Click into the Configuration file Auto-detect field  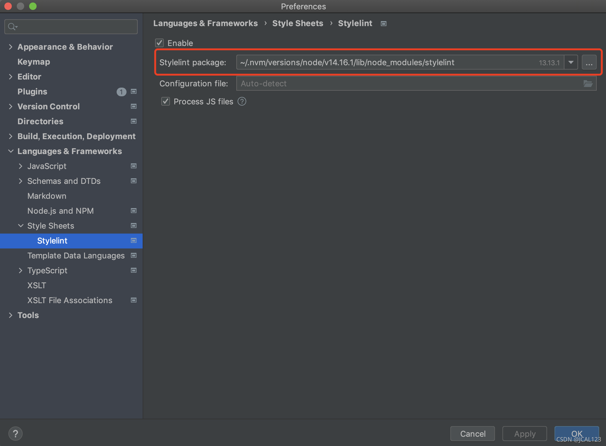click(x=403, y=84)
